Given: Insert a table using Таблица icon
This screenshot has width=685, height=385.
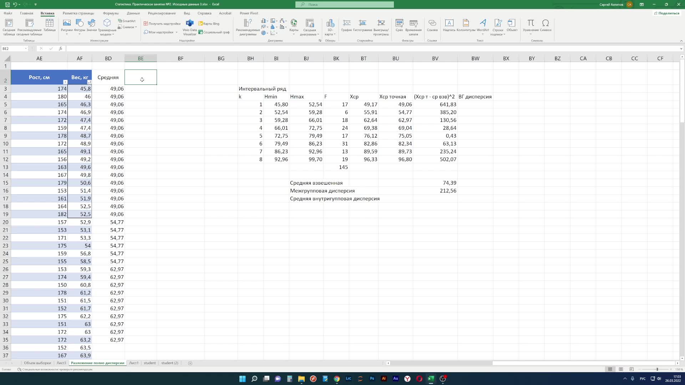Looking at the screenshot, I should pos(50,26).
